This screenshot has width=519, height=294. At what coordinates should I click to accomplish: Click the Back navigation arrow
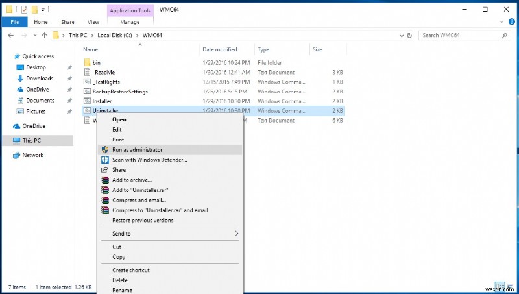(10, 36)
